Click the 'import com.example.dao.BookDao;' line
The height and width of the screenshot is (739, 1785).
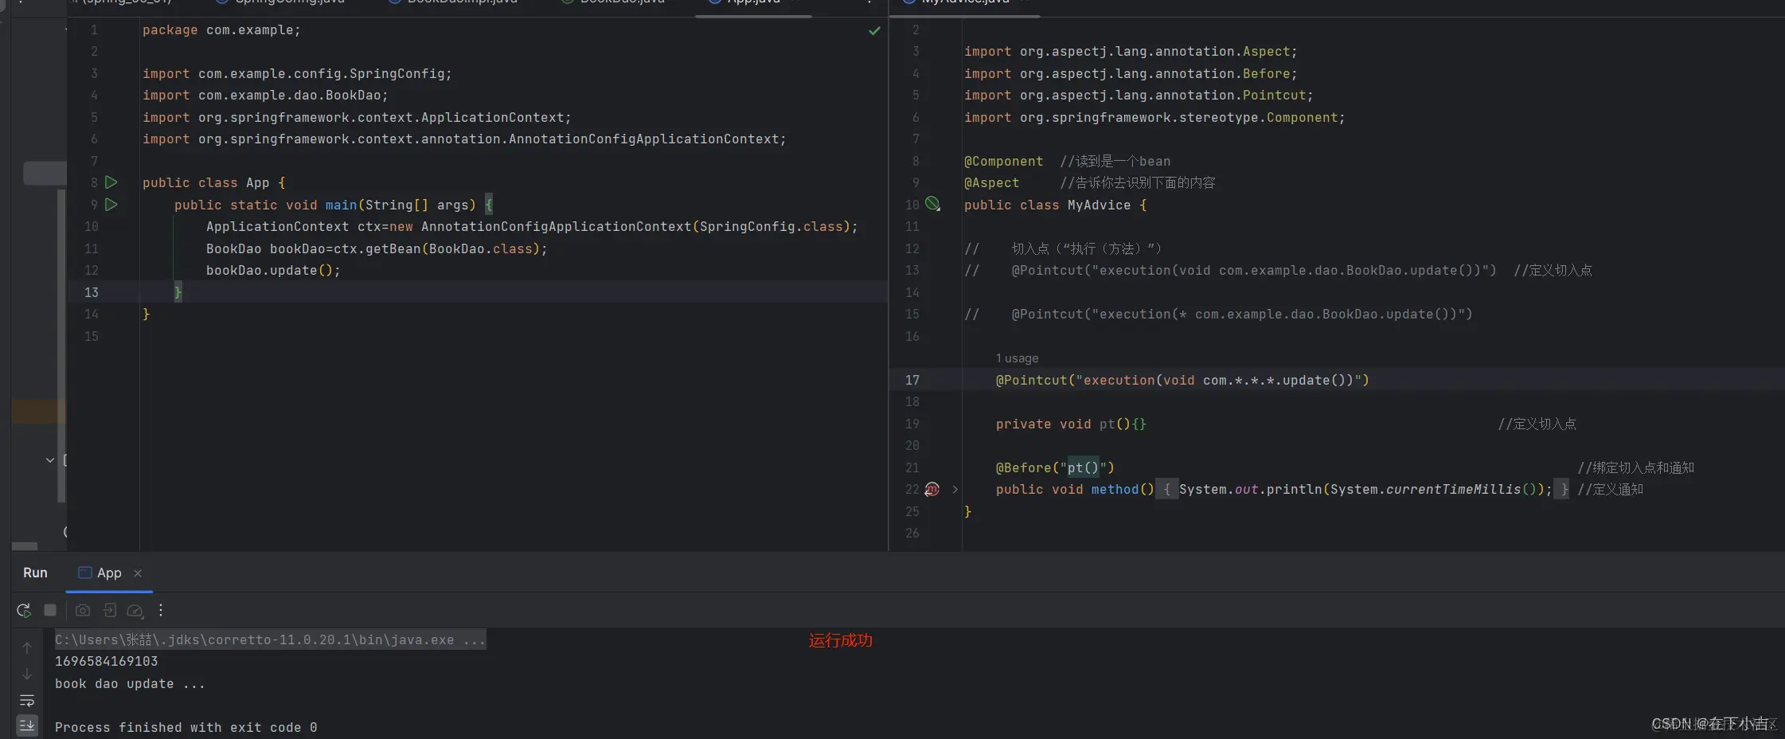coord(265,96)
